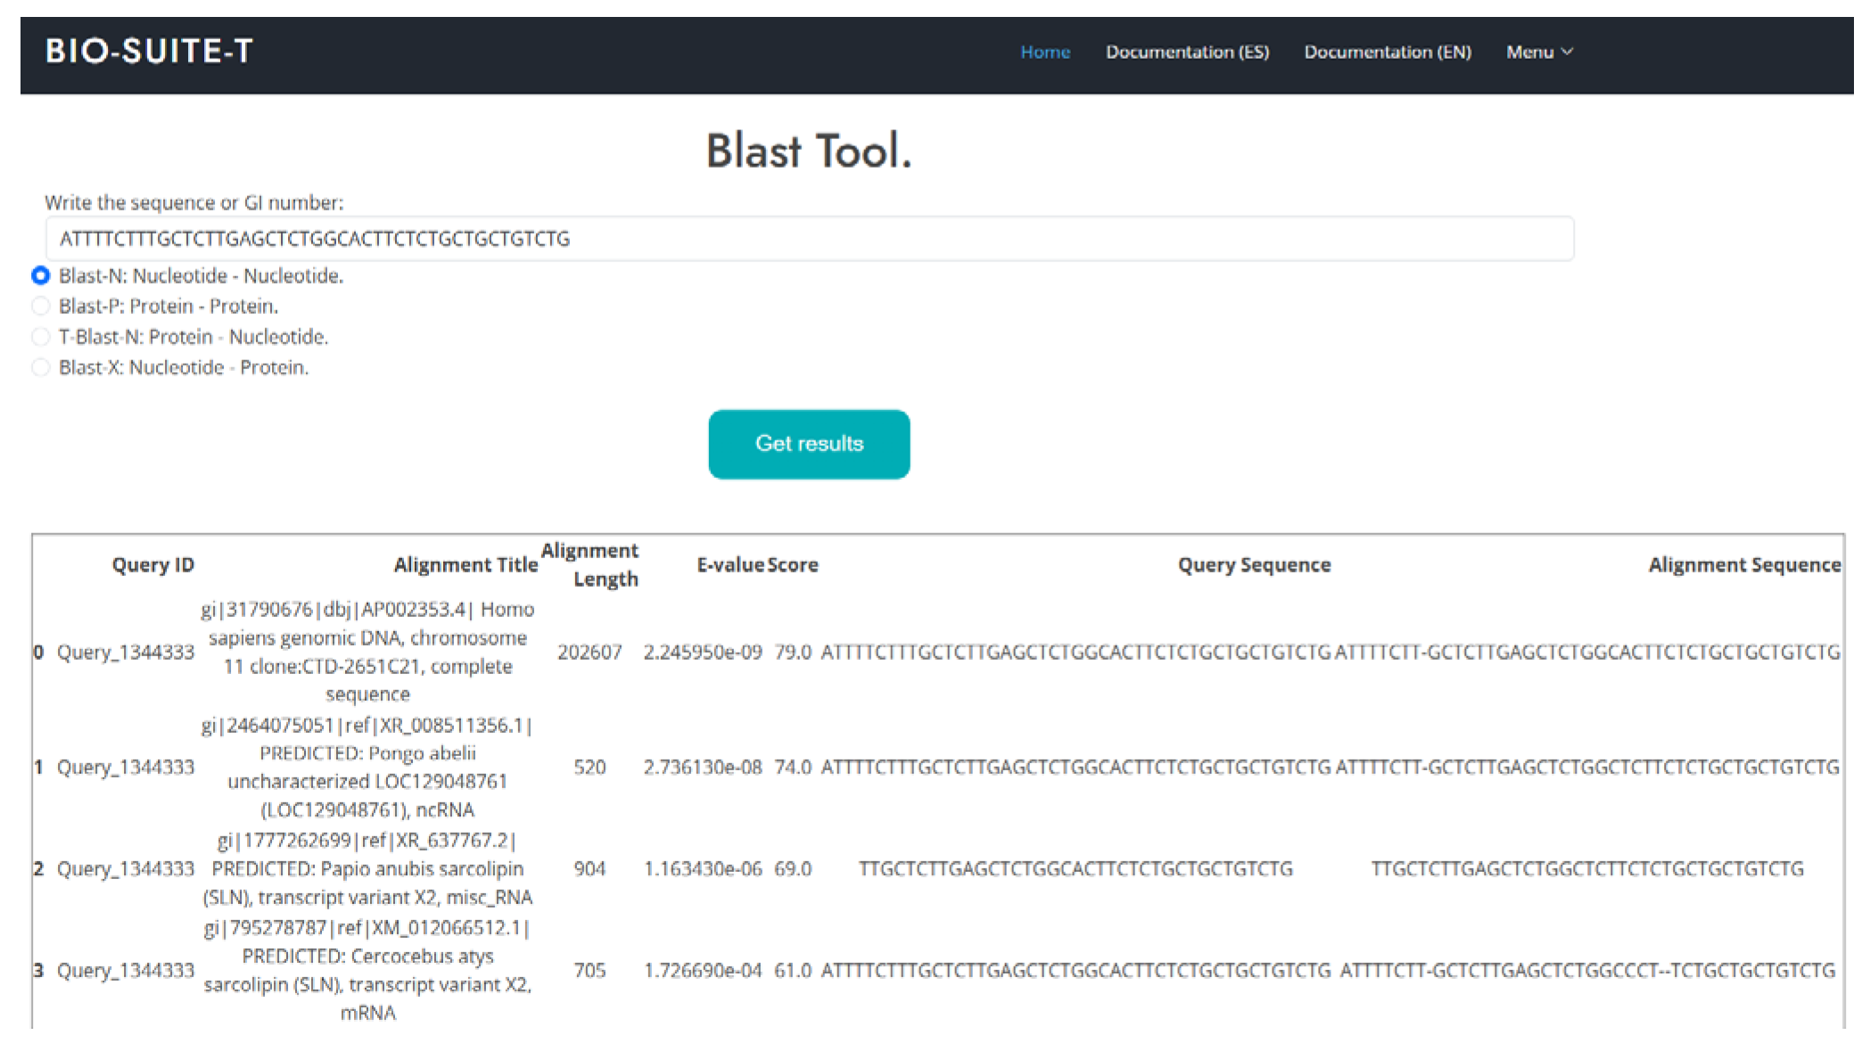Click E-value 1.726690e-04
The height and width of the screenshot is (1060, 1862).
tap(703, 970)
